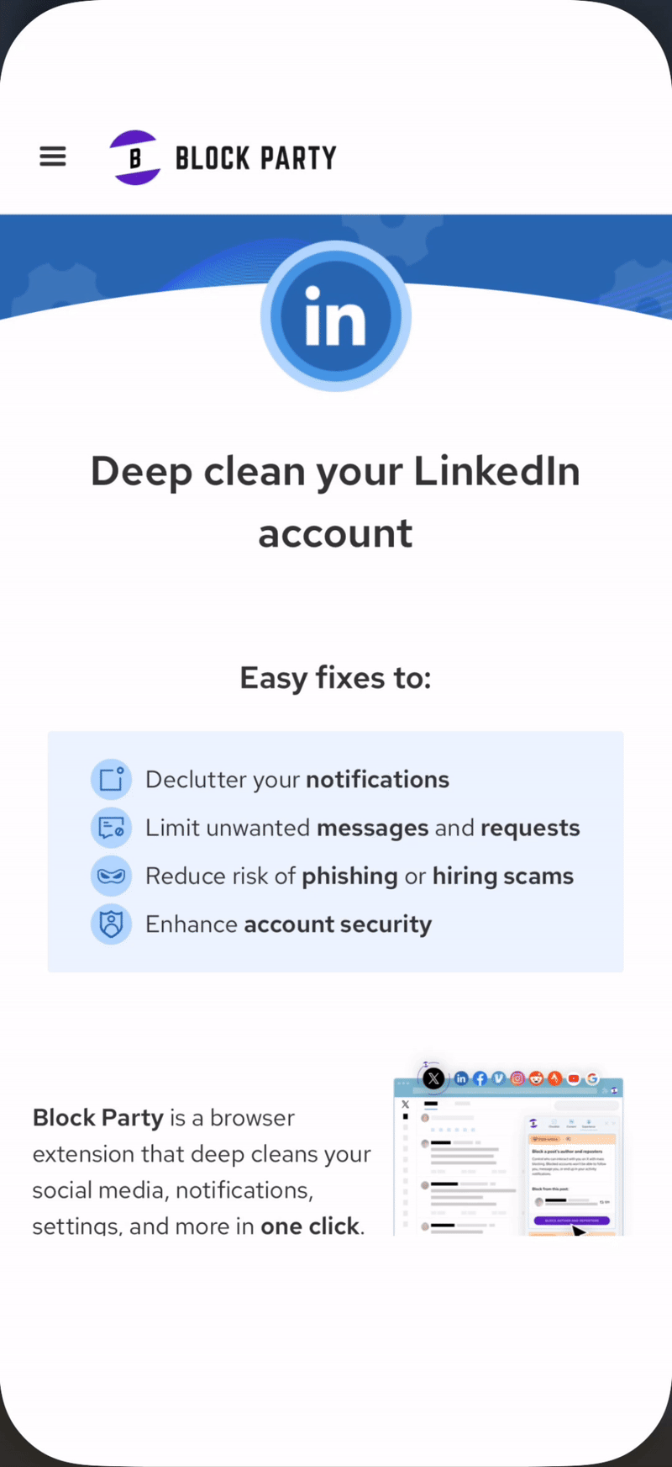Click the YouTube icon in the illustration
Image resolution: width=672 pixels, height=1467 pixels.
(574, 1078)
